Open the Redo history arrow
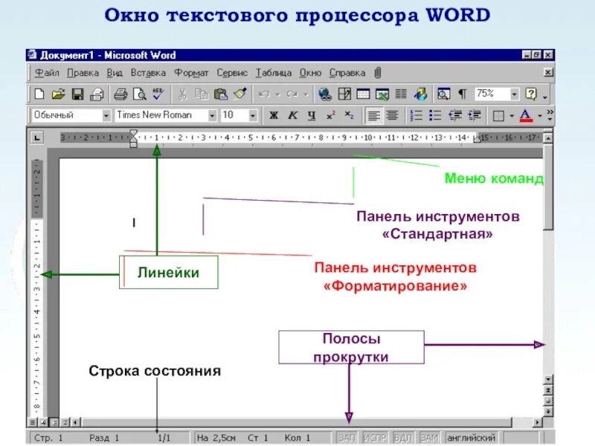The image size is (595, 446). click(306, 94)
